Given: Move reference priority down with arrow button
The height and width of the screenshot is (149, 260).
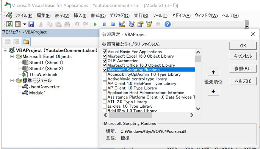Looking at the screenshot, I should (x=213, y=91).
